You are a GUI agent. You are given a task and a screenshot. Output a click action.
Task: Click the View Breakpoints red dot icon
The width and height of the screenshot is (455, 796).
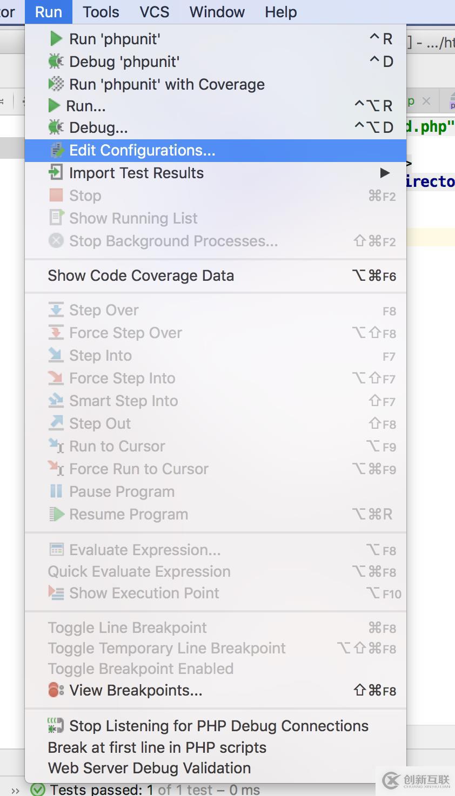56,690
